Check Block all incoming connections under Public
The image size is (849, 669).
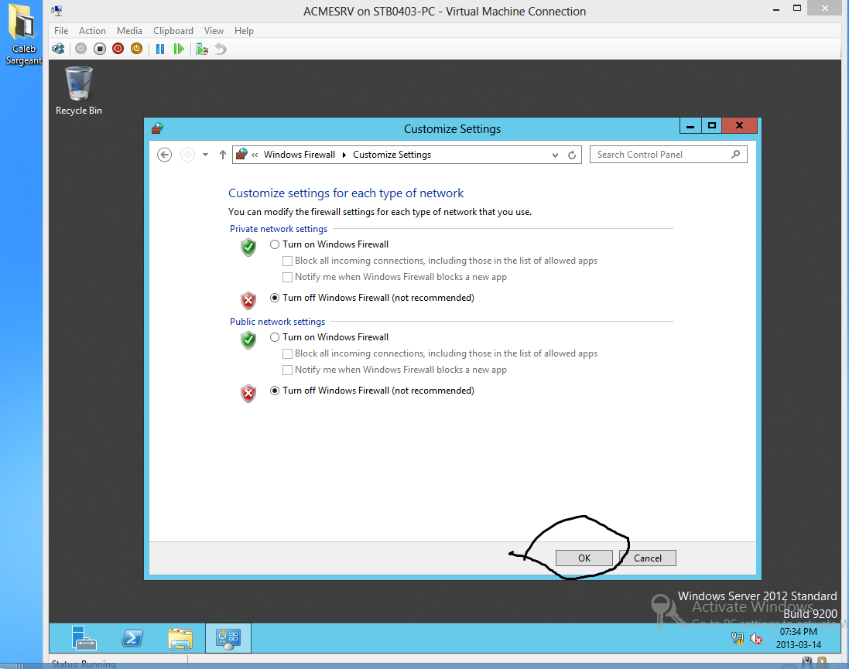click(x=287, y=353)
